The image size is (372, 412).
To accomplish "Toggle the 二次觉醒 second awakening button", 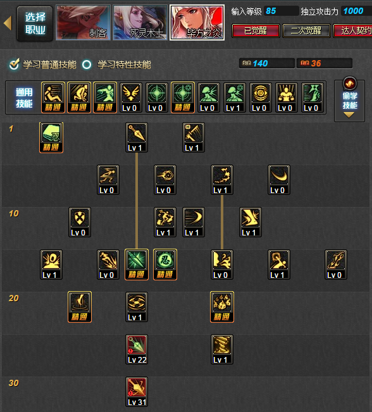I will point(306,31).
